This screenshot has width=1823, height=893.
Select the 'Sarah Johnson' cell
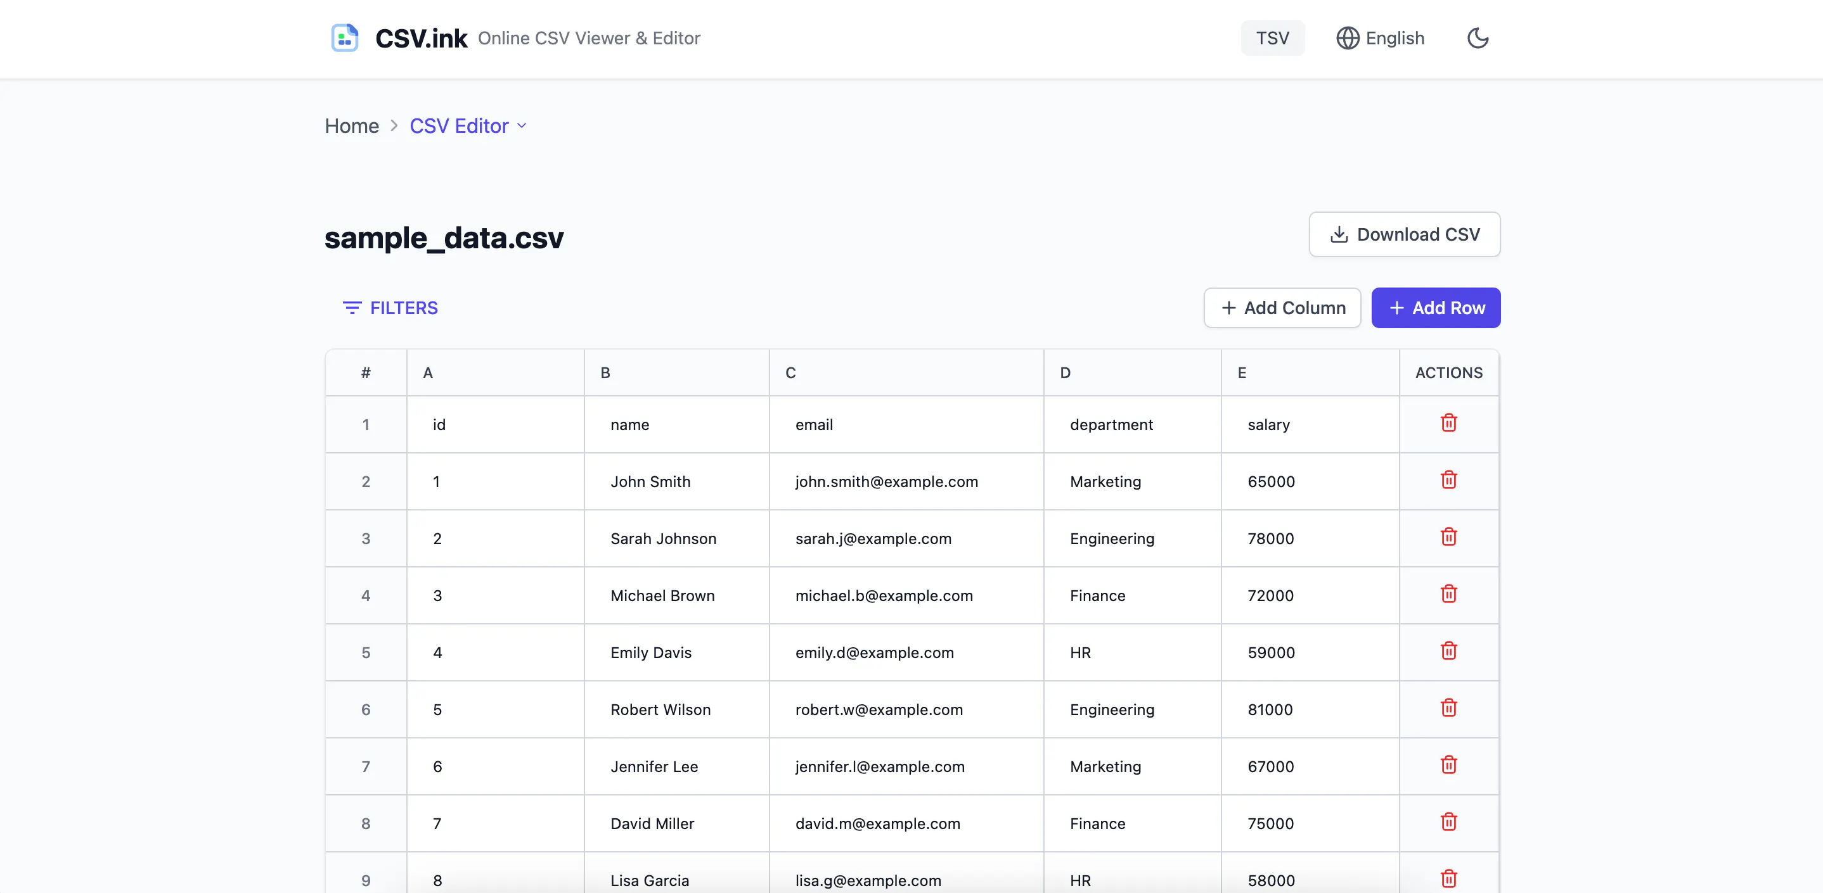676,539
